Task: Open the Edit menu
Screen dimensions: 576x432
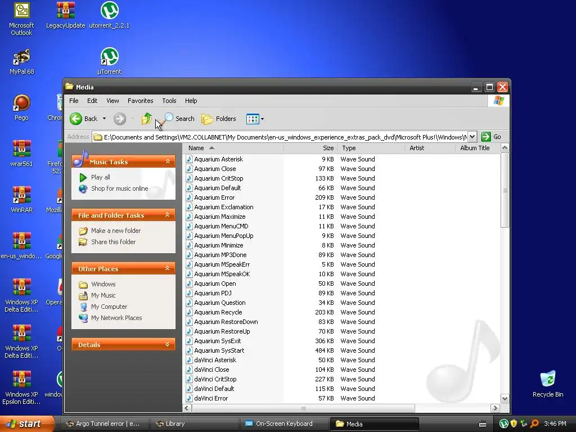Action: coord(92,101)
